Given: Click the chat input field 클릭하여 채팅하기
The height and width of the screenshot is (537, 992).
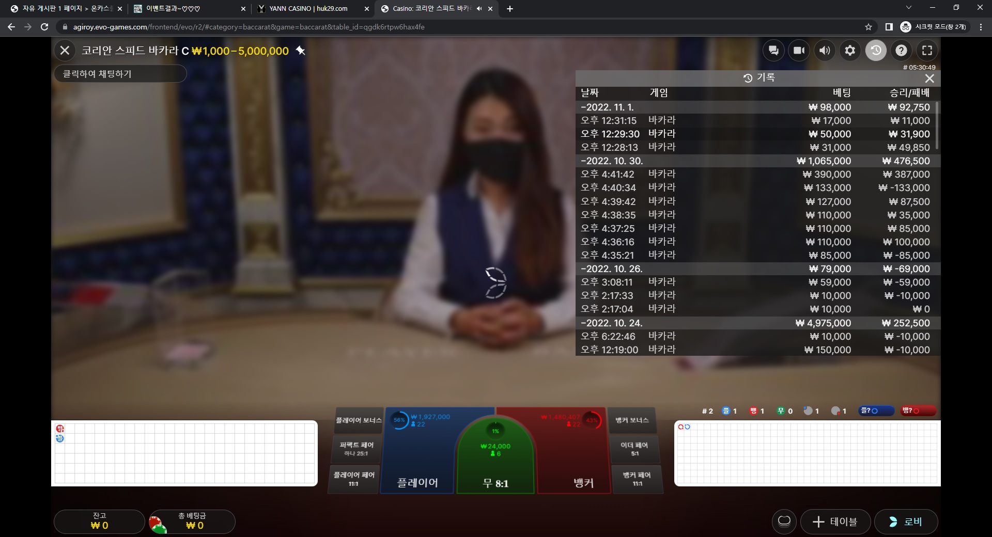Looking at the screenshot, I should 120,74.
